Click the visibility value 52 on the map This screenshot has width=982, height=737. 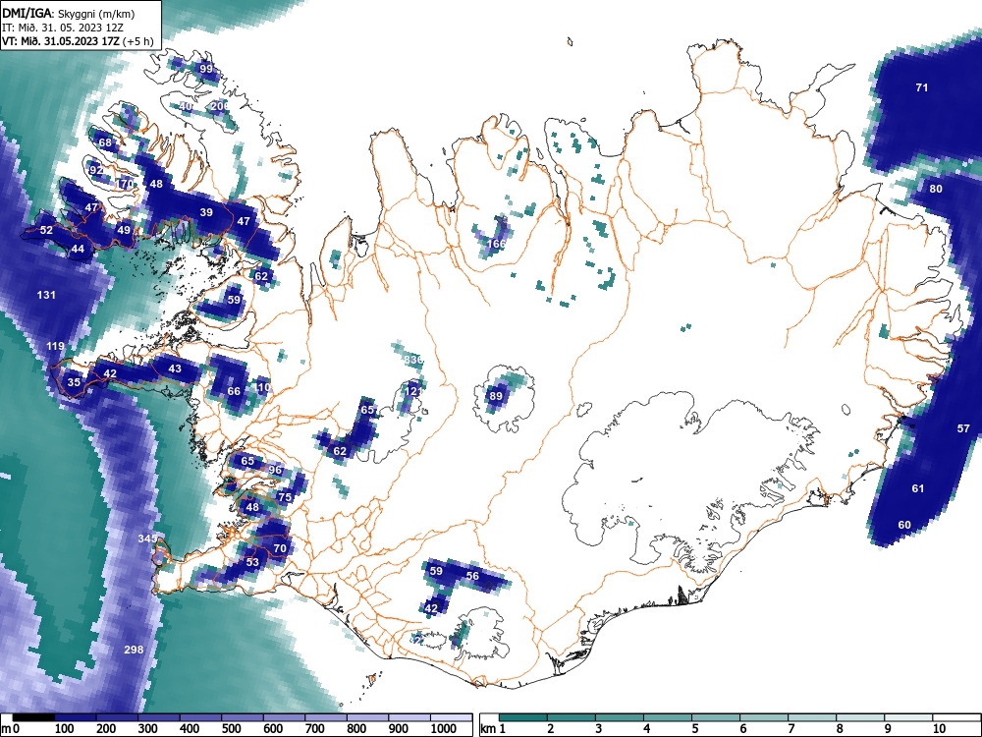[46, 230]
